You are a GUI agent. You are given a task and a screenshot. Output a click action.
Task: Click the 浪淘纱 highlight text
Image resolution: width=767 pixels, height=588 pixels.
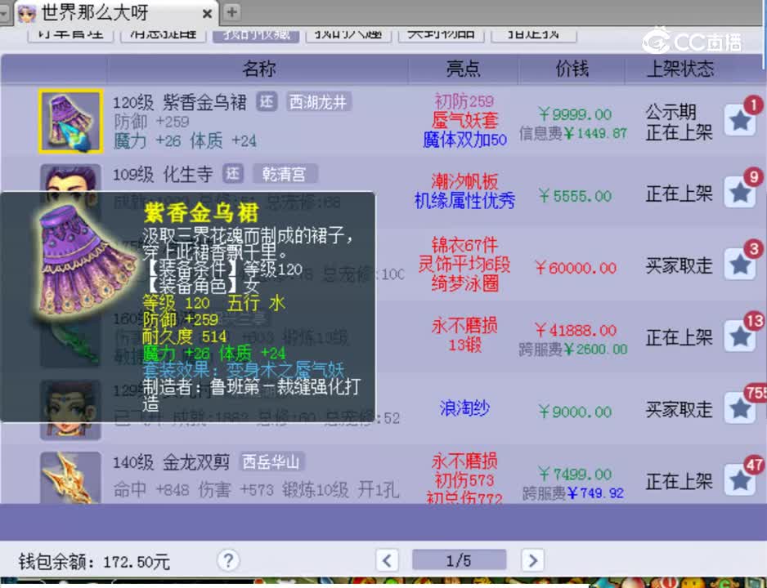tap(464, 408)
